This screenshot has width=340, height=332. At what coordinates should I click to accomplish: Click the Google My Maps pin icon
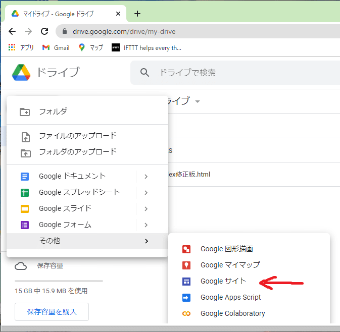click(x=186, y=265)
